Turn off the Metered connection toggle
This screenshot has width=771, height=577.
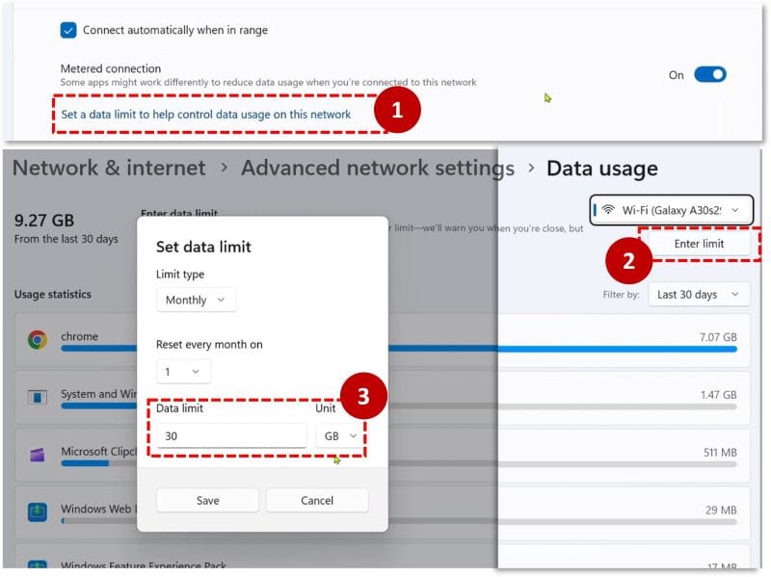point(709,74)
